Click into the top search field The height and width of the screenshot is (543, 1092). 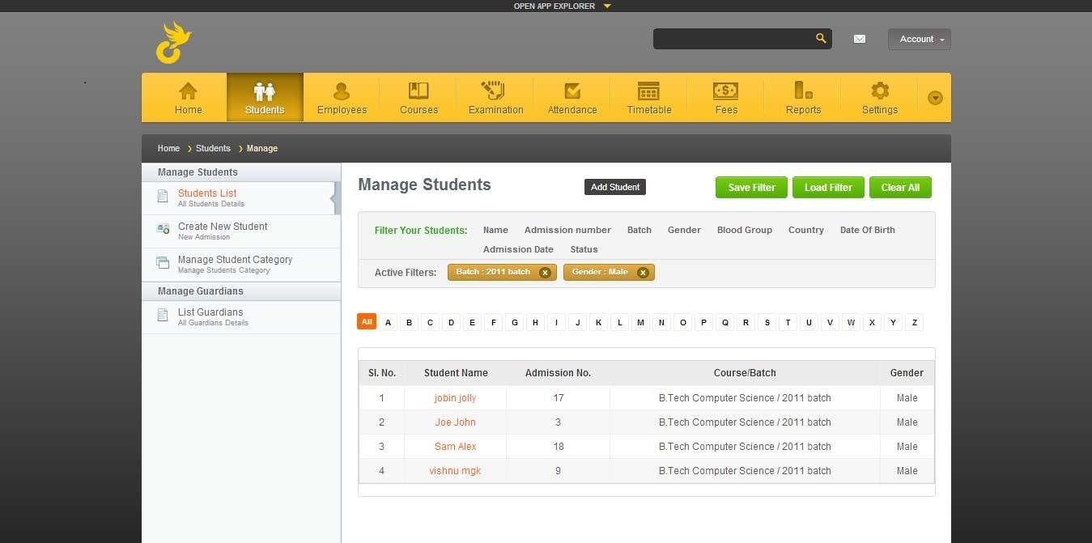pos(733,39)
